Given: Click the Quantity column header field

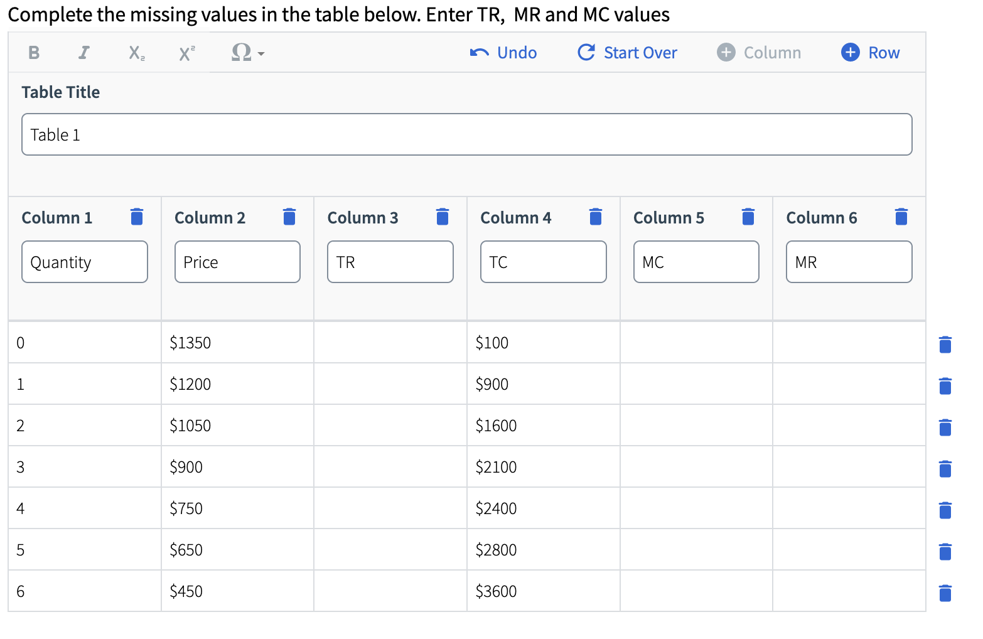Looking at the screenshot, I should (84, 262).
